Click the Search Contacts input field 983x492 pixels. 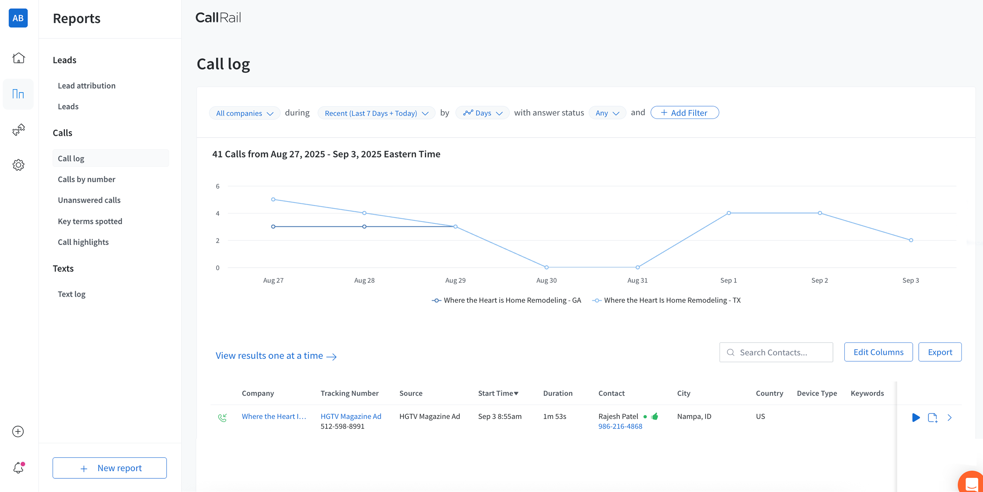(x=776, y=352)
